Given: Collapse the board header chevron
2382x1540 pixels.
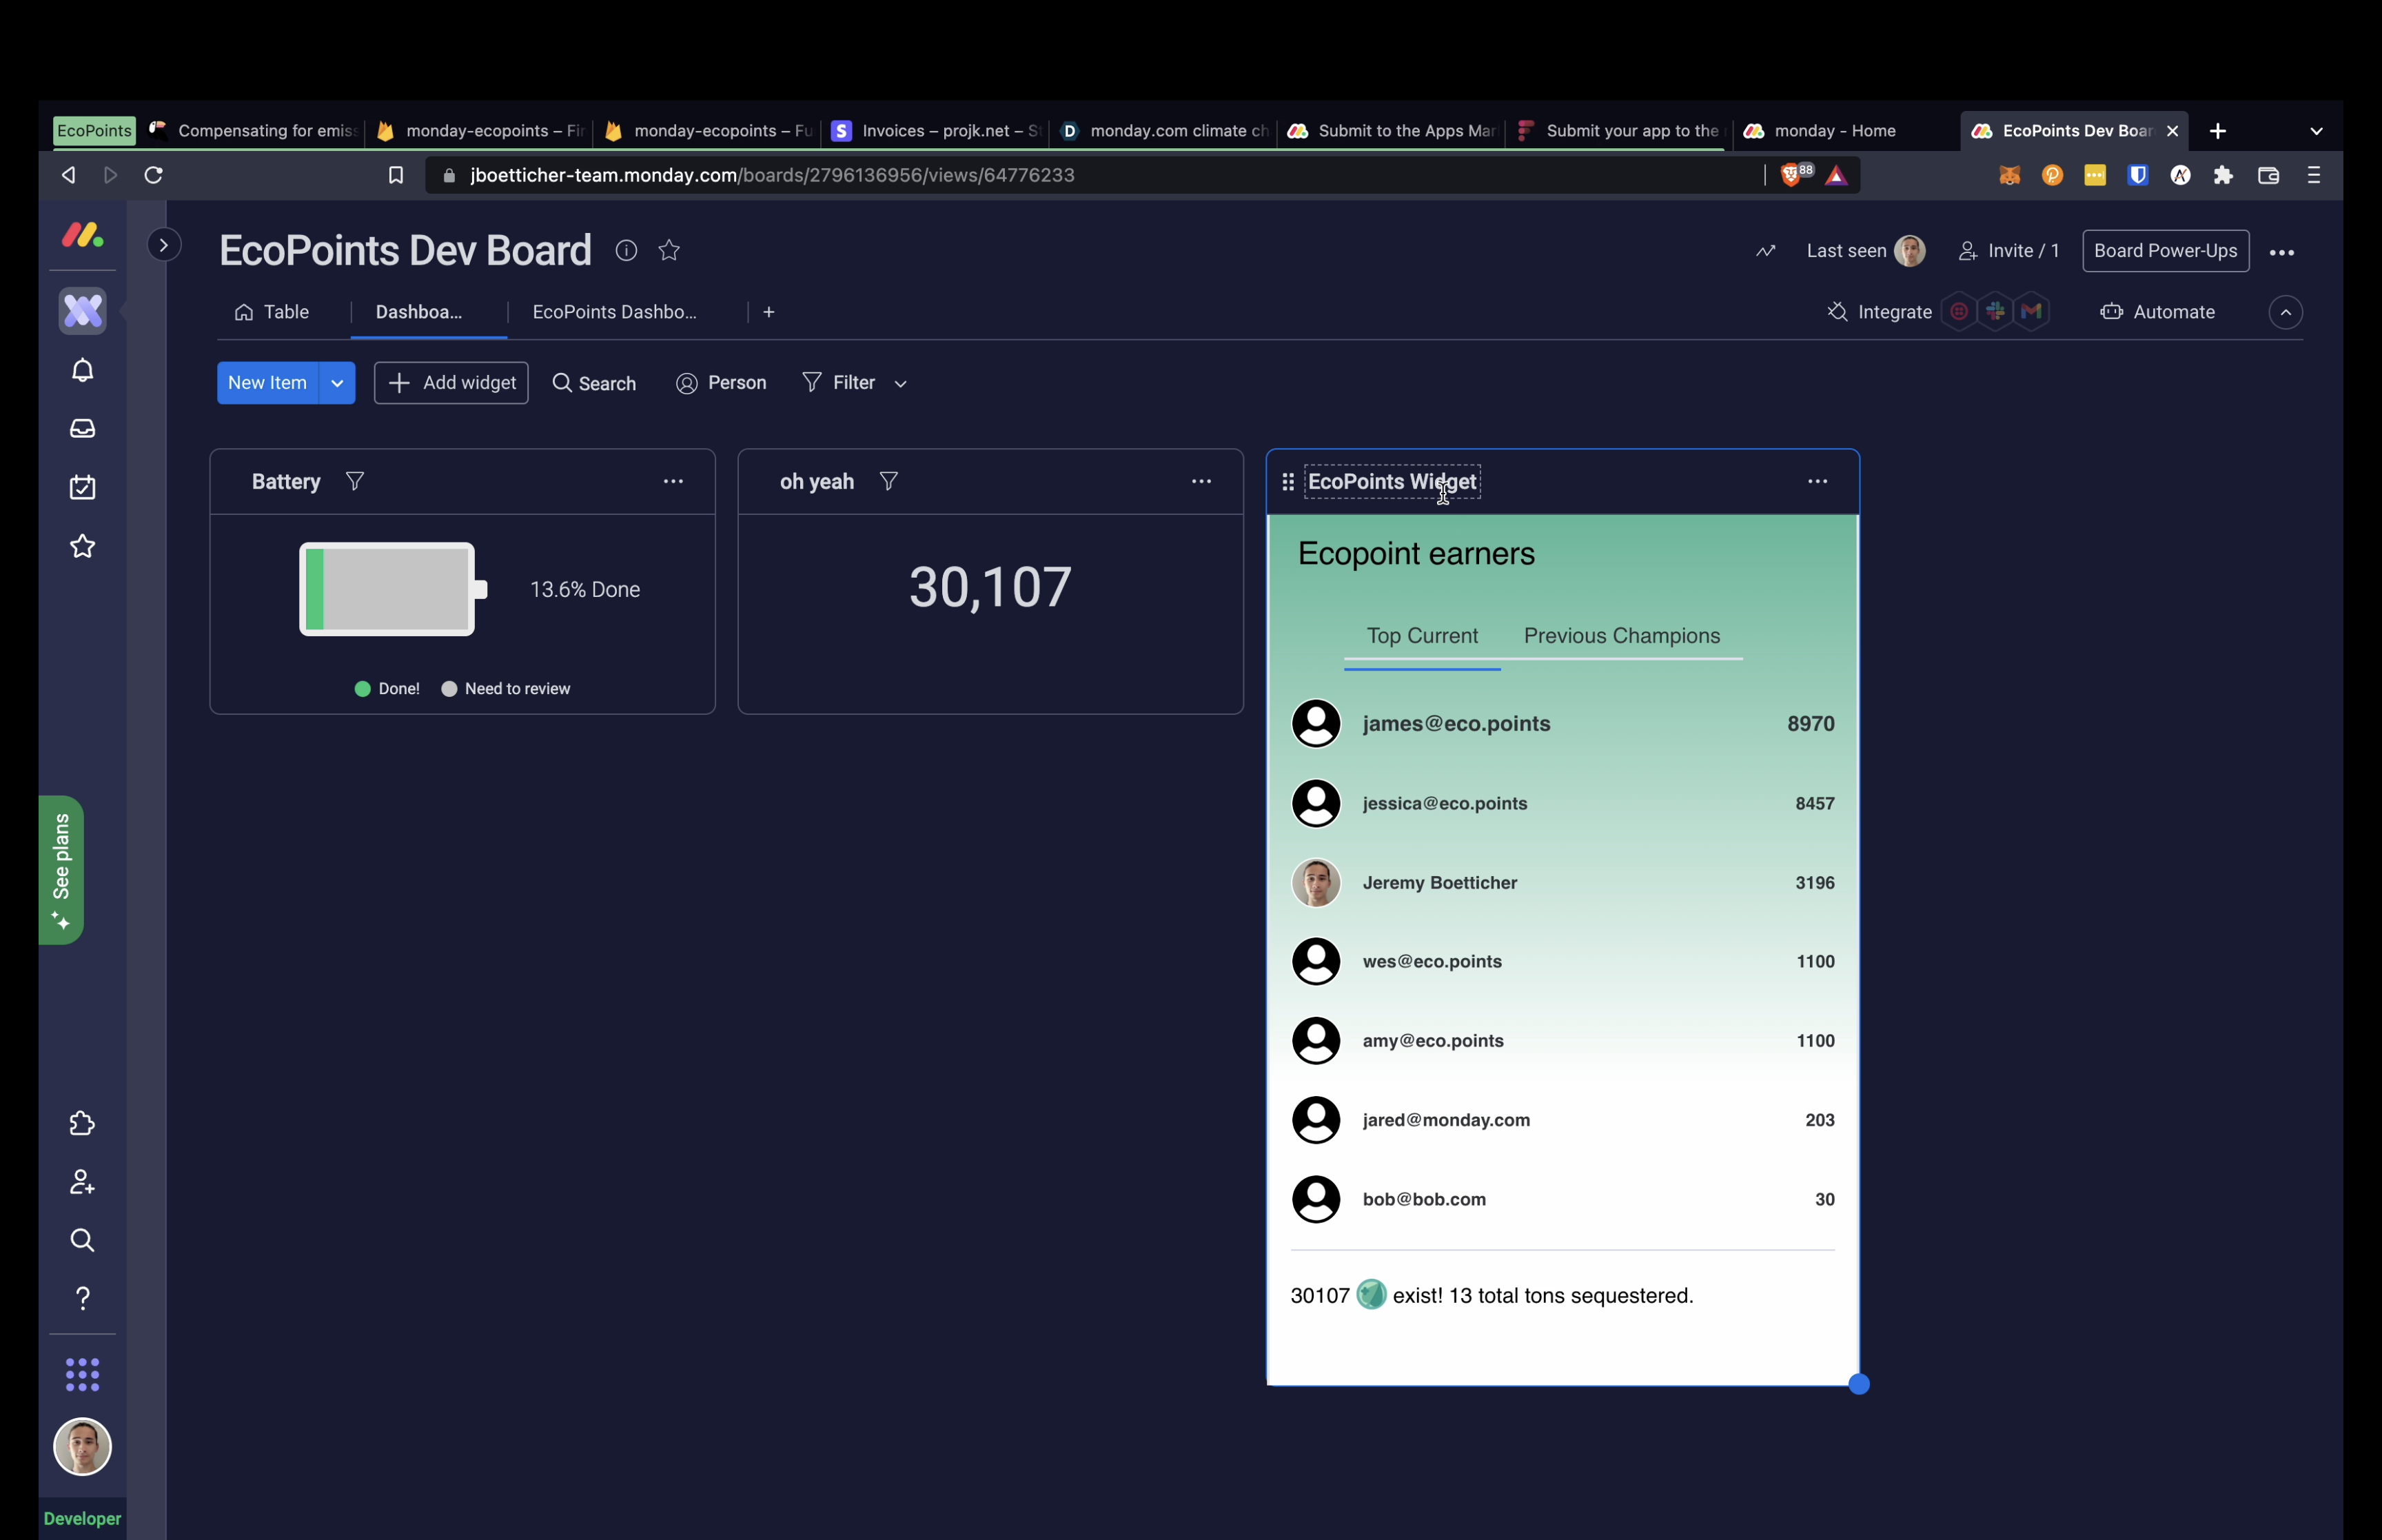Looking at the screenshot, I should tap(2285, 313).
